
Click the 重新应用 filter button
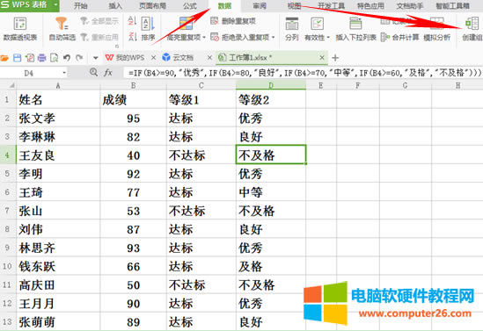(x=99, y=37)
